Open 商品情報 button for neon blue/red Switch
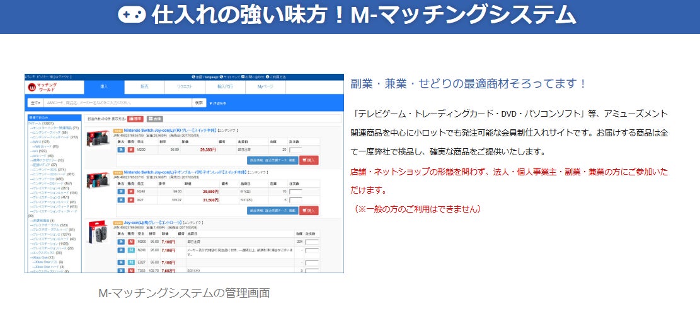Image resolution: width=700 pixels, height=311 pixels. point(272,211)
